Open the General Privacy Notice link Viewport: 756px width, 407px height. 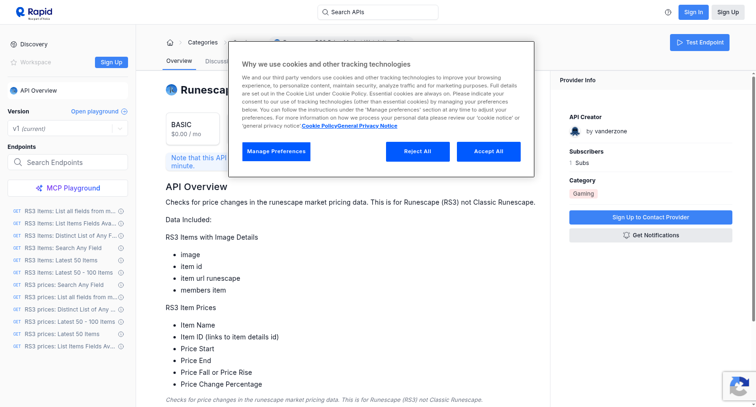pyautogui.click(x=367, y=126)
